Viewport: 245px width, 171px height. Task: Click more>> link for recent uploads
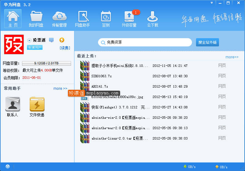(232, 57)
